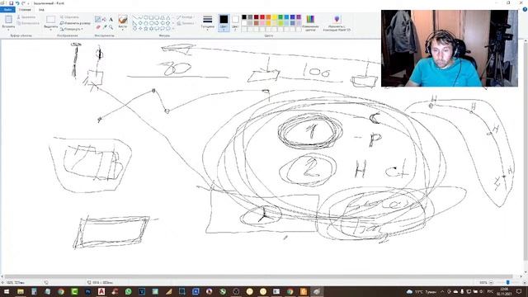Expand the Paste dropdown arrow

8,30
